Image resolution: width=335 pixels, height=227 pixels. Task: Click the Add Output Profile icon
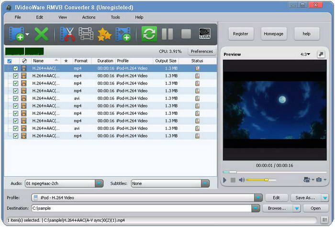pos(123,34)
